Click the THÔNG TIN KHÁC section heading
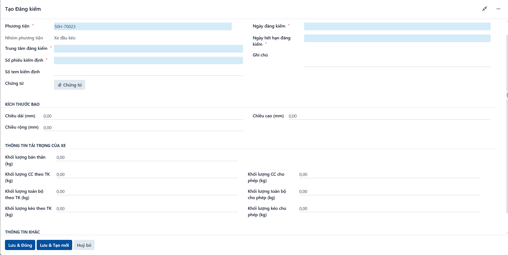Image resolution: width=508 pixels, height=255 pixels. coord(22,232)
